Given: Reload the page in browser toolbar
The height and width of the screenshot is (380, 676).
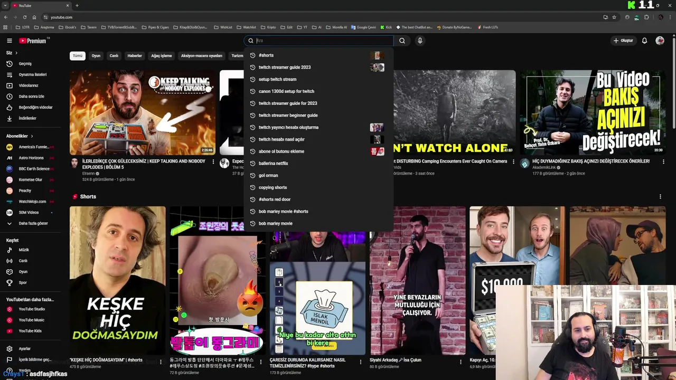Looking at the screenshot, I should pyautogui.click(x=24, y=17).
